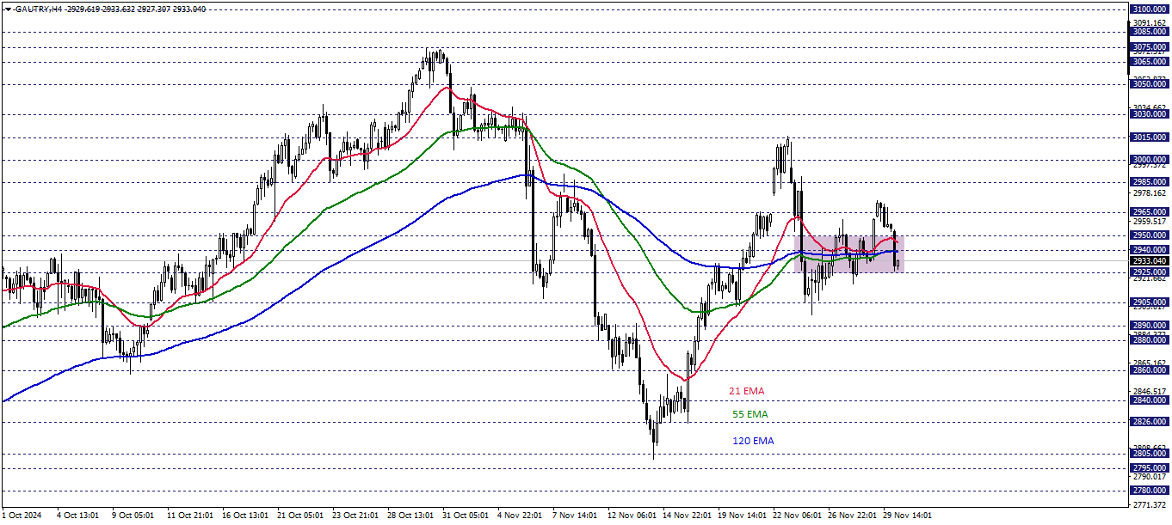Viewport: 1172px width, 525px height.
Task: Select the 3030.000 price level label
Action: pos(1150,114)
